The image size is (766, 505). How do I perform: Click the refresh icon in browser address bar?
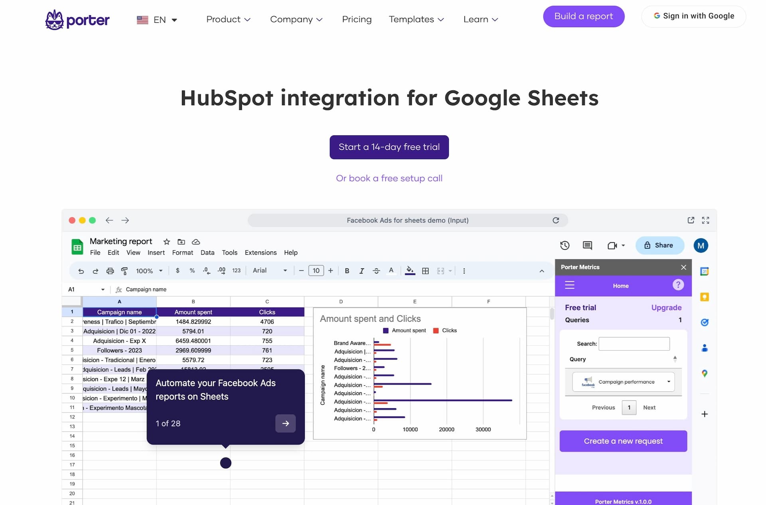click(x=556, y=220)
